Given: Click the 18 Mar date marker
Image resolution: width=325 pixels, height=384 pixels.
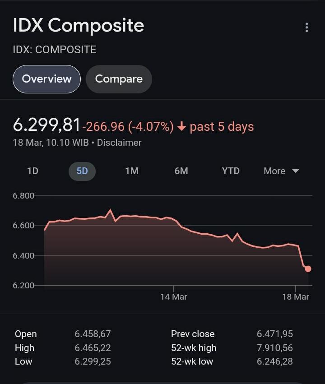Looking at the screenshot, I should 295,296.
